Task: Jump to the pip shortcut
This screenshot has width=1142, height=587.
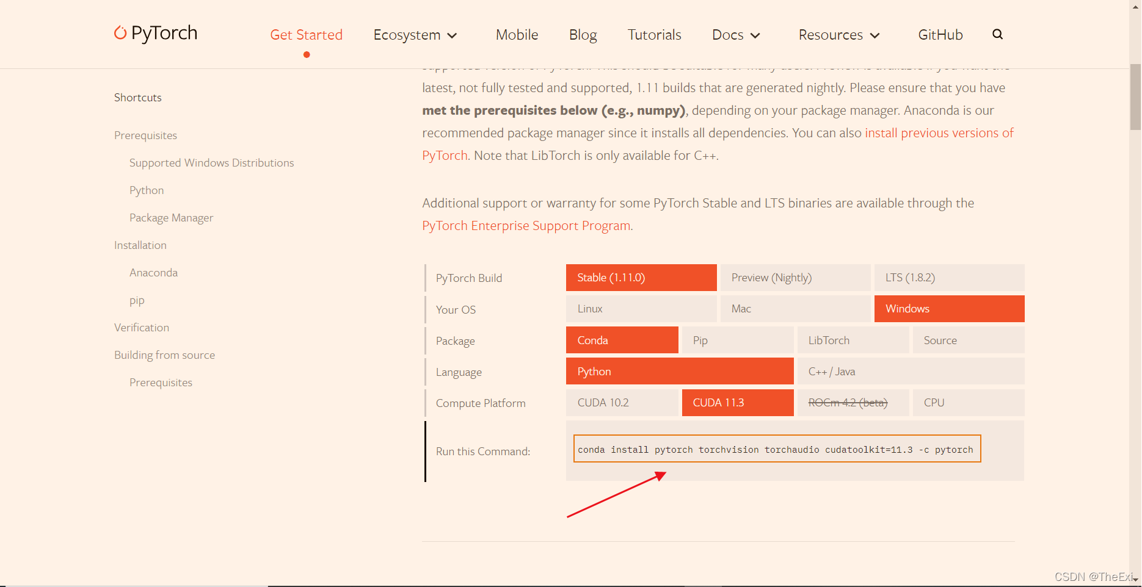Action: (x=137, y=300)
